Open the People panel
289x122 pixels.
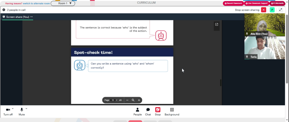point(138,112)
